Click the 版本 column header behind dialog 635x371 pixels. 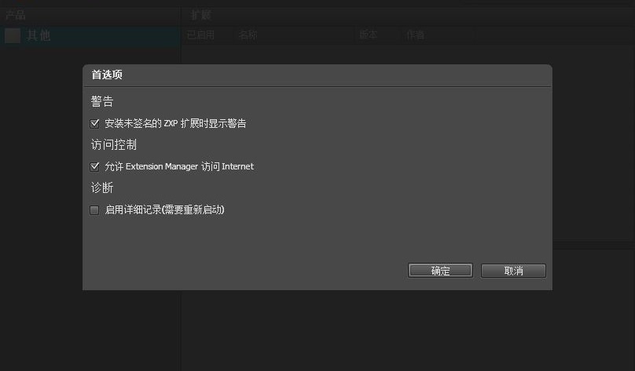[369, 35]
